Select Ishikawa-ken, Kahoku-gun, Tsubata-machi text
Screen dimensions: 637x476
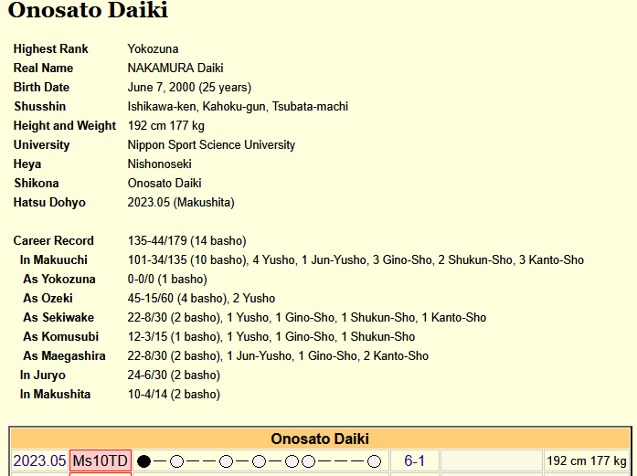tap(238, 106)
